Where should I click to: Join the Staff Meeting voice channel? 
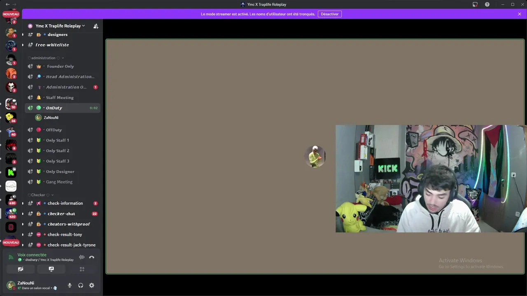(x=62, y=97)
